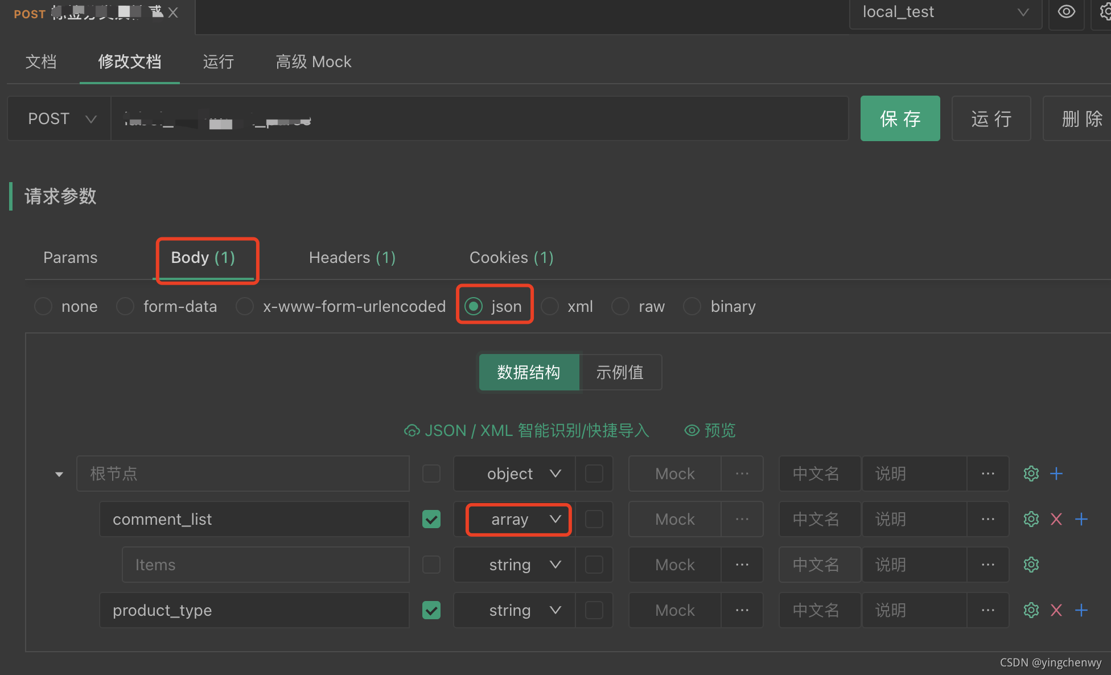Screen dimensions: 1111x675
Task: Click the 根节点 name input field
Action: click(x=243, y=473)
